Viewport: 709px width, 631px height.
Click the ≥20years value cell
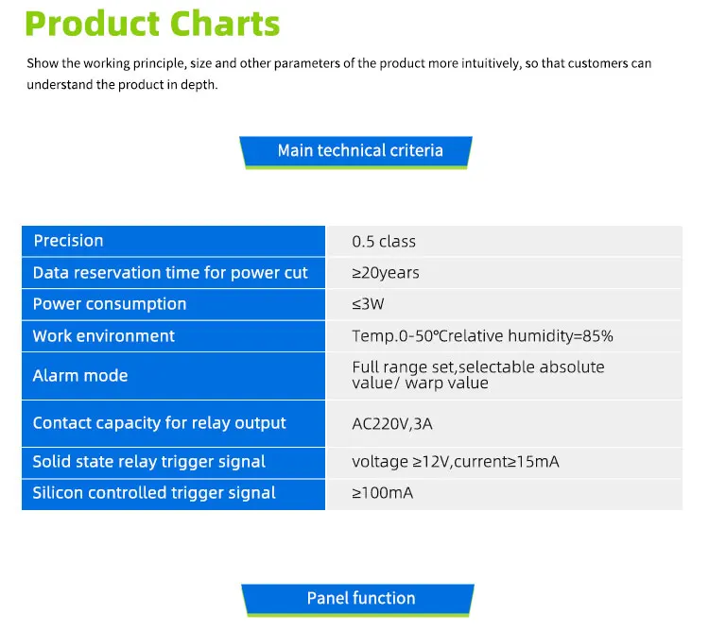point(386,273)
